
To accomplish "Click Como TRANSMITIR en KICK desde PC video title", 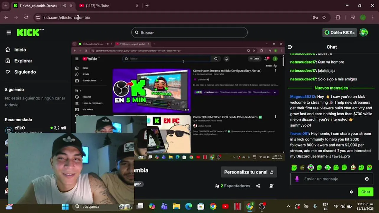I will [227, 117].
